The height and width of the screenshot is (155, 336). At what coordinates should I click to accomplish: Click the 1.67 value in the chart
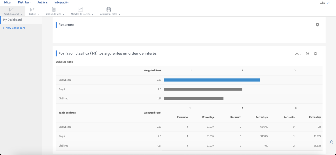(159, 99)
